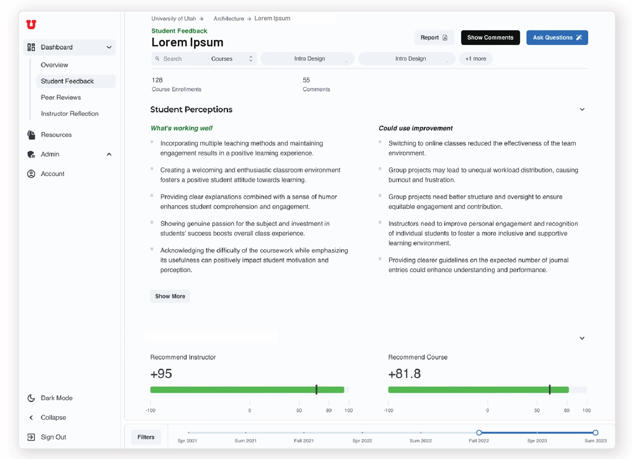
Task: Go to Peer Reviews
Action: click(x=61, y=97)
